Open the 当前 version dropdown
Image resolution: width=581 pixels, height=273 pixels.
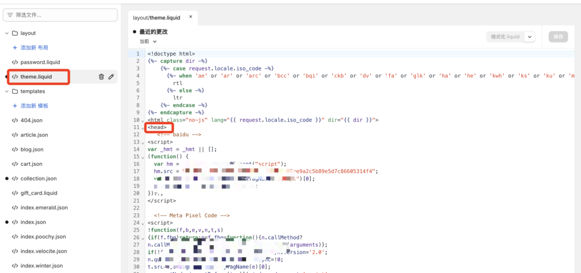[148, 41]
